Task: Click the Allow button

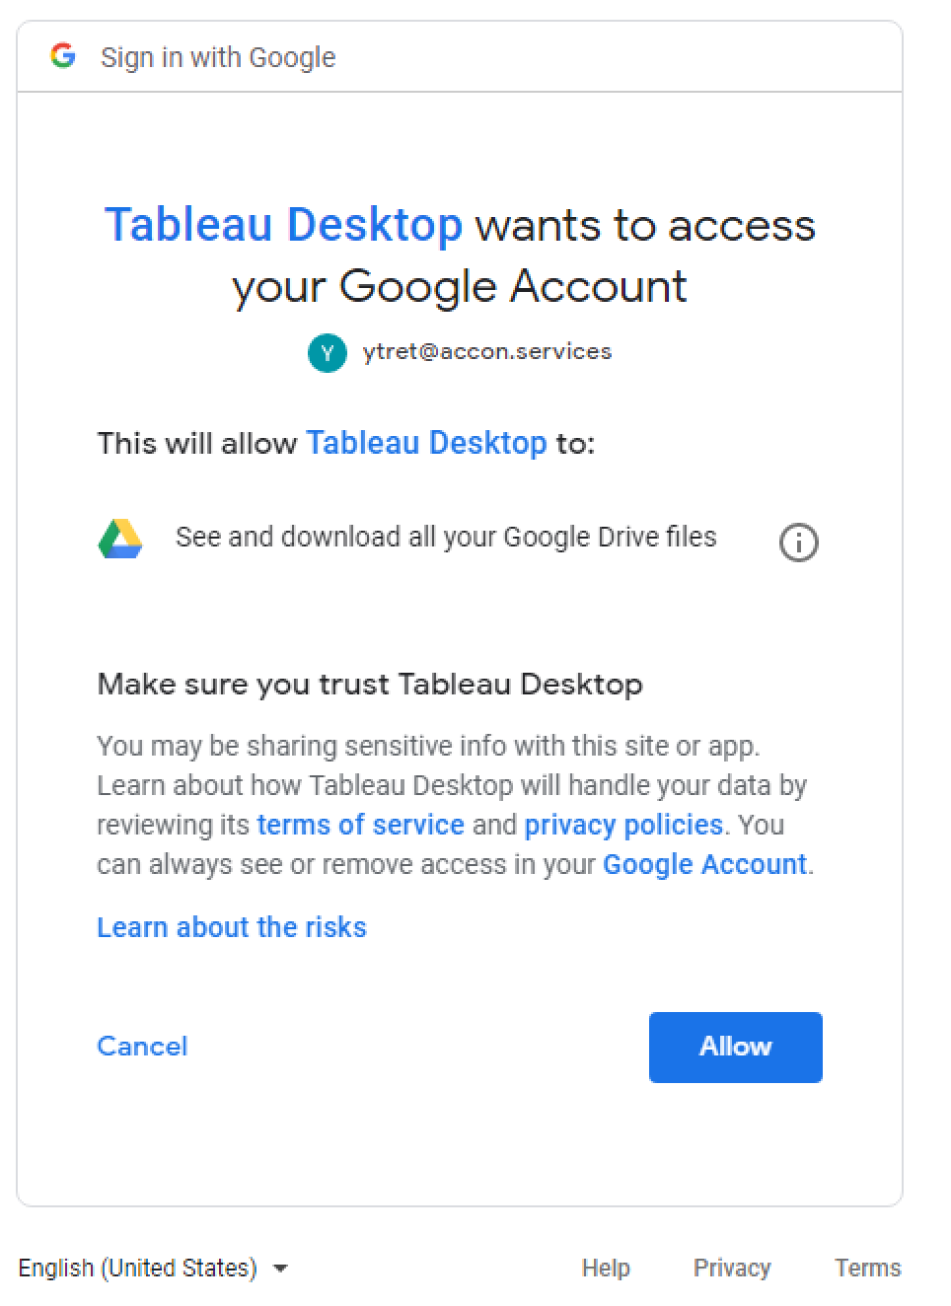Action: [736, 1047]
